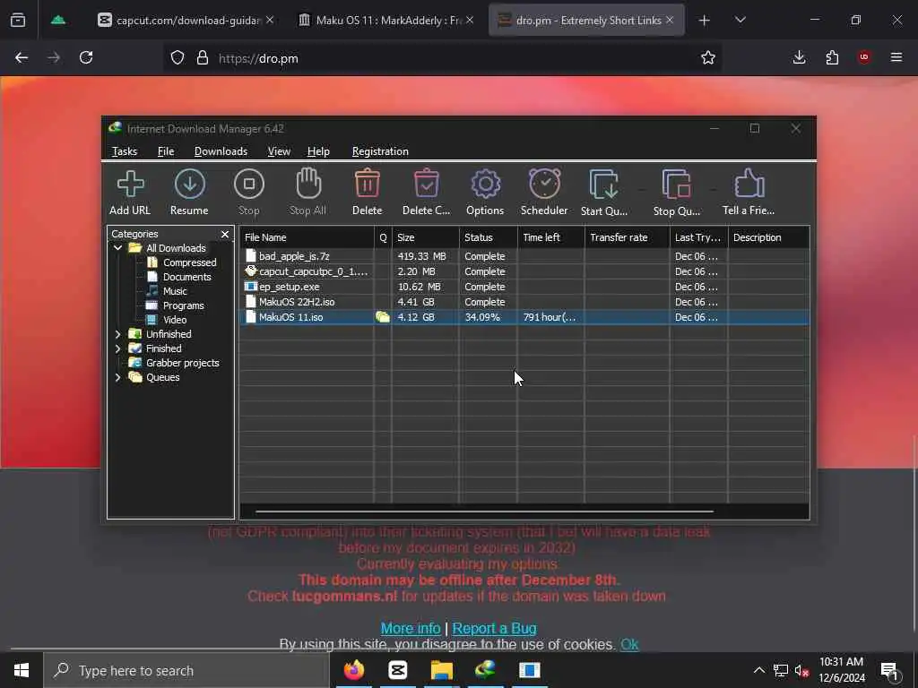The height and width of the screenshot is (688, 918).
Task: Resume the selected download
Action: (189, 192)
